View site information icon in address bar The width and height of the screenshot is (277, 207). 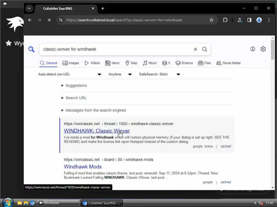(61, 20)
